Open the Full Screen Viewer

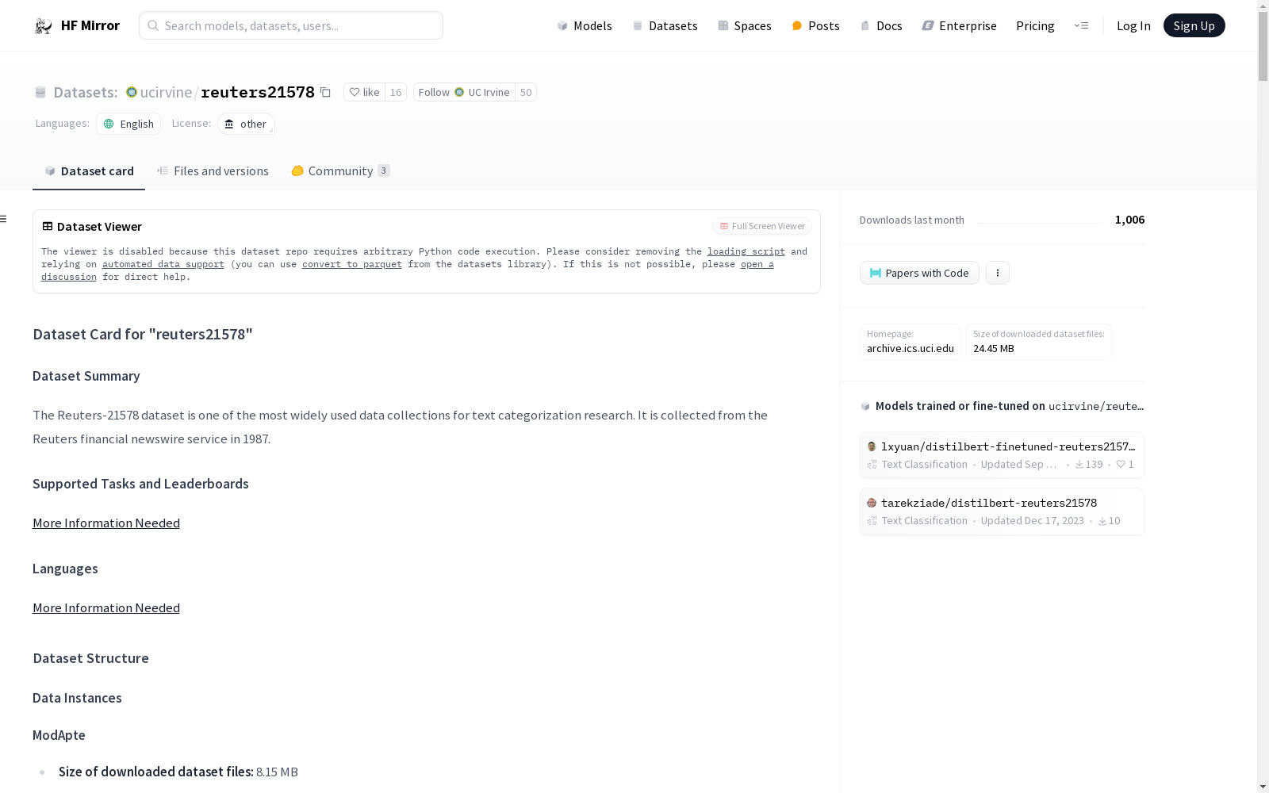(762, 226)
